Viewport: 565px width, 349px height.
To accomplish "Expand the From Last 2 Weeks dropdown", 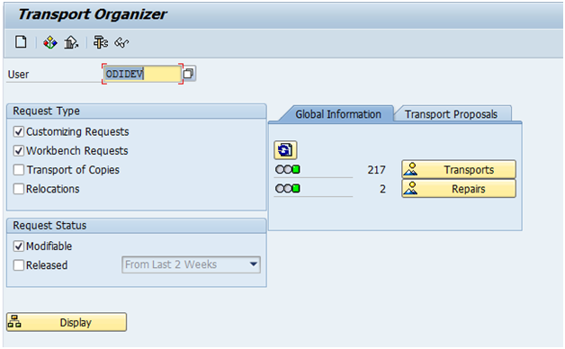I will tap(191, 264).
